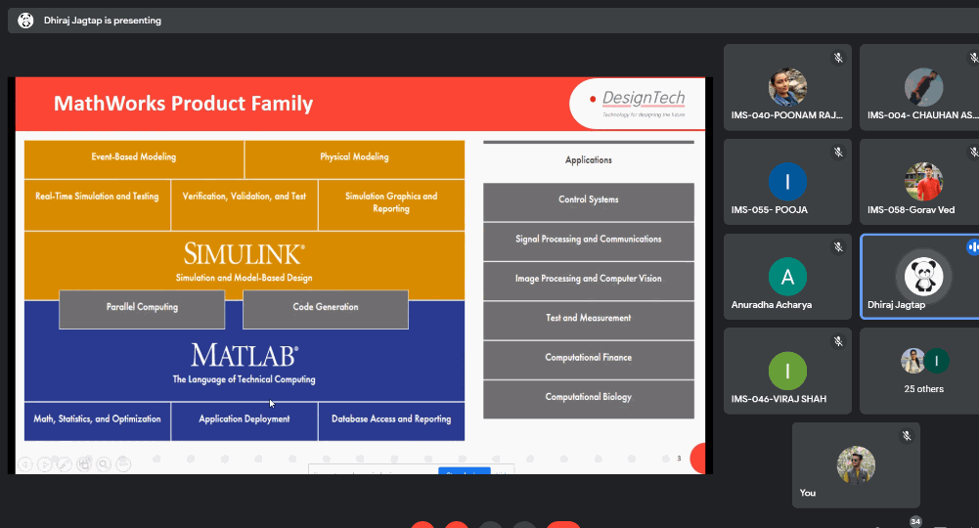This screenshot has height=528, width=979.
Task: Click the presenter avatar icon beside 'Dhiraj Jagtap is presenting'
Action: click(25, 21)
